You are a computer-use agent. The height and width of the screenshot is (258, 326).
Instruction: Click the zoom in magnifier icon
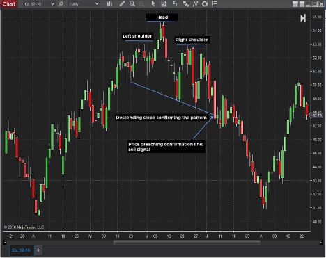point(132,4)
